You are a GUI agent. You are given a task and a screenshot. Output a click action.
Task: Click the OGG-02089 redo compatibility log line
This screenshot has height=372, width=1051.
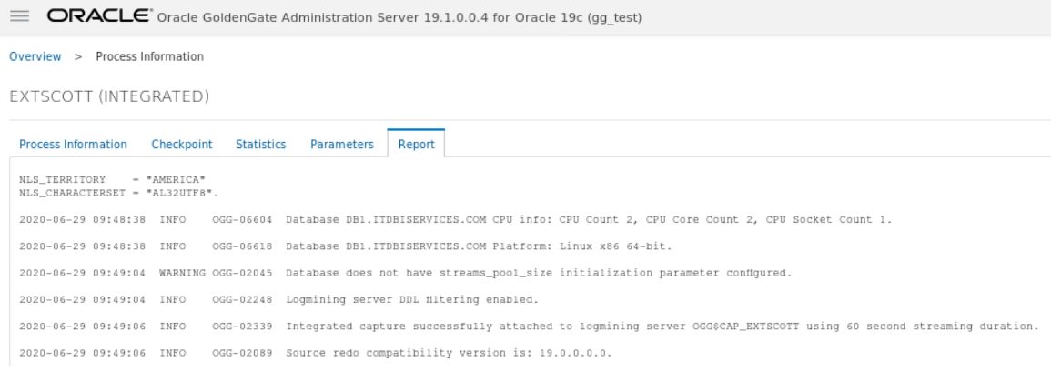pos(316,353)
